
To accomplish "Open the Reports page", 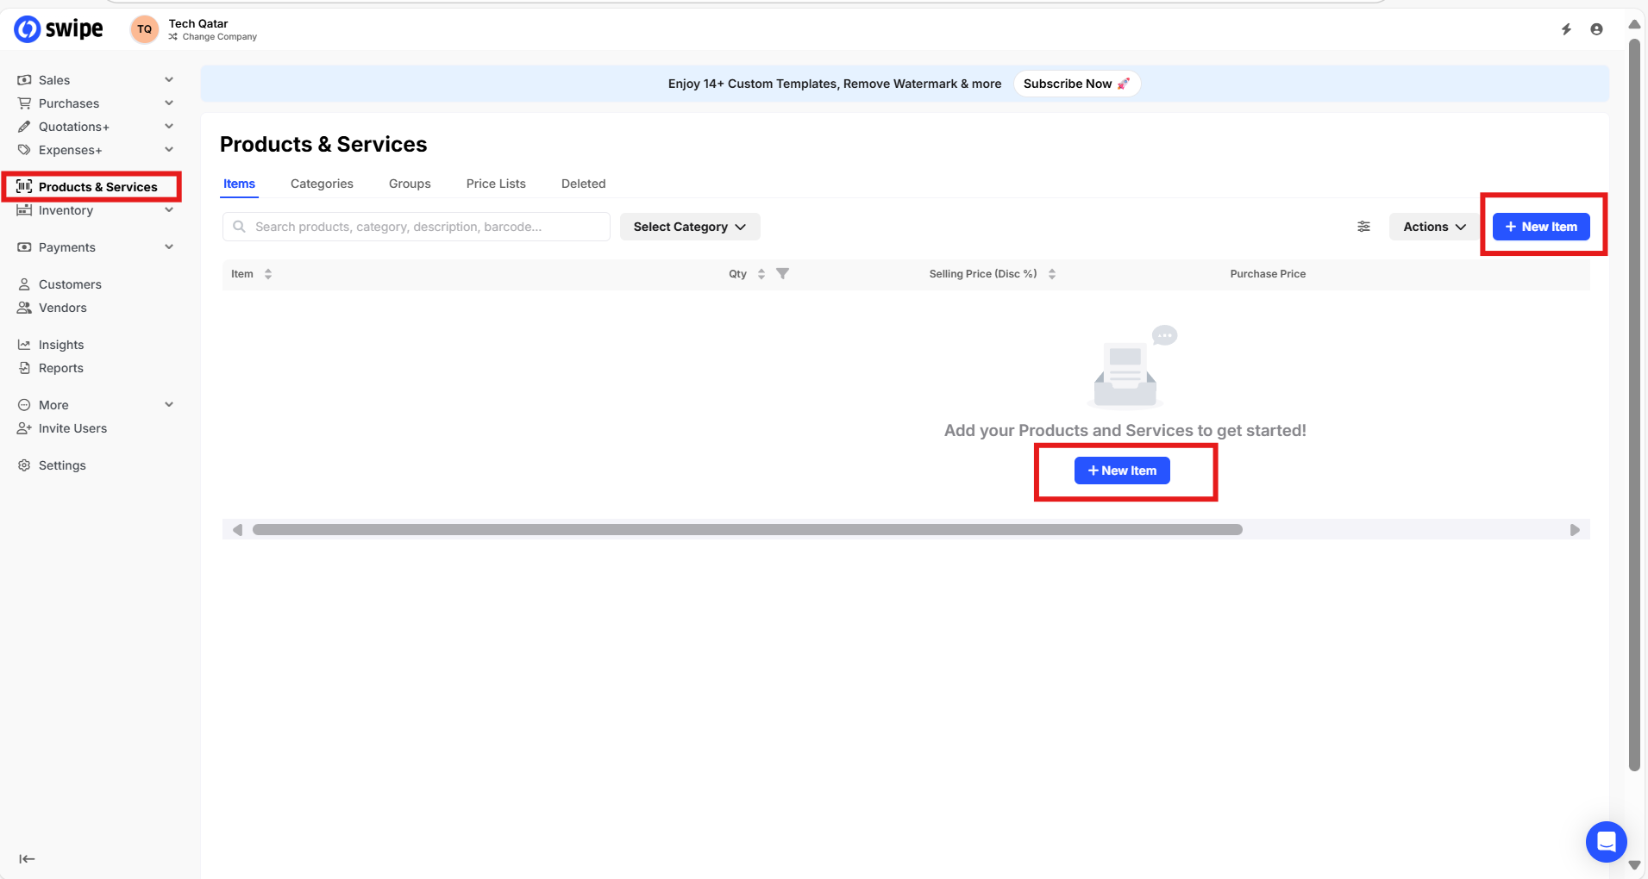I will (x=61, y=368).
